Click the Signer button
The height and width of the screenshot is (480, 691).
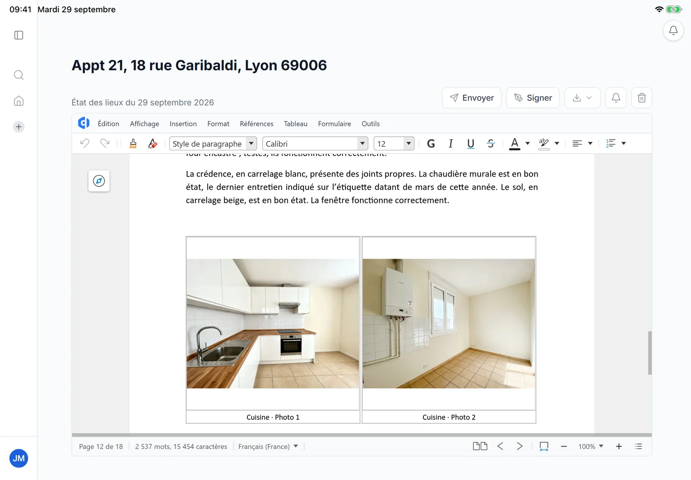click(533, 98)
